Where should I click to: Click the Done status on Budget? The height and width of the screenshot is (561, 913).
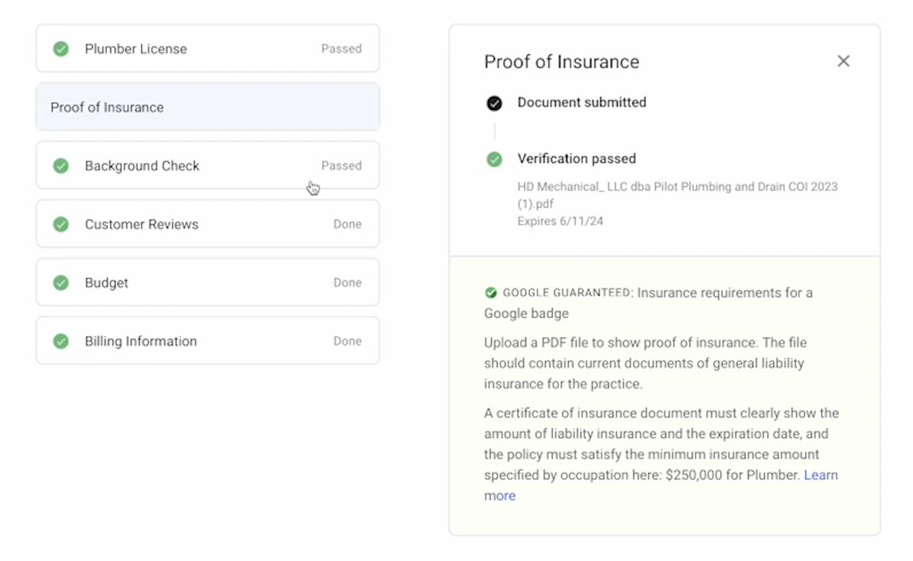point(348,283)
